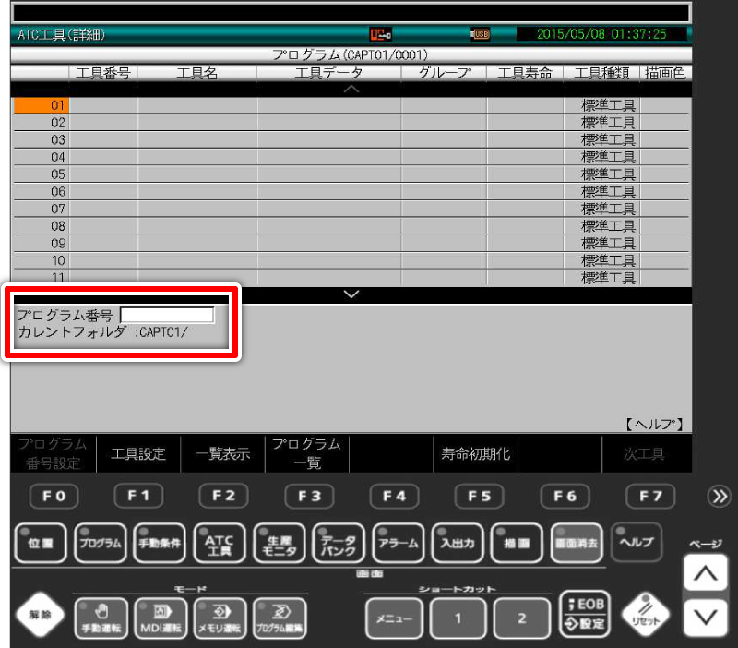Toggle the ヘルプ help key
Image resolution: width=738 pixels, height=648 pixels.
click(x=637, y=544)
